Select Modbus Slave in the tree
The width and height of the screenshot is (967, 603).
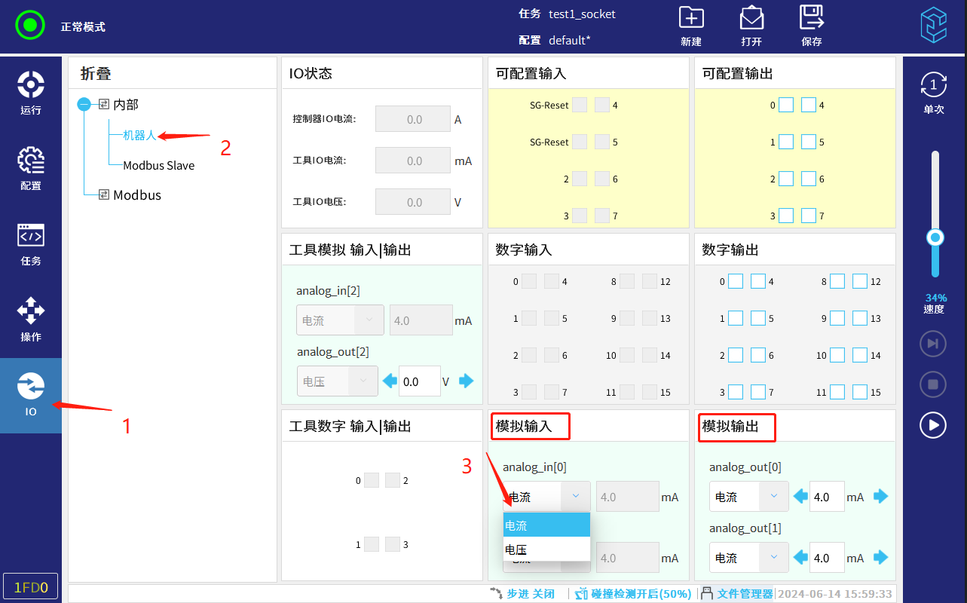[158, 165]
